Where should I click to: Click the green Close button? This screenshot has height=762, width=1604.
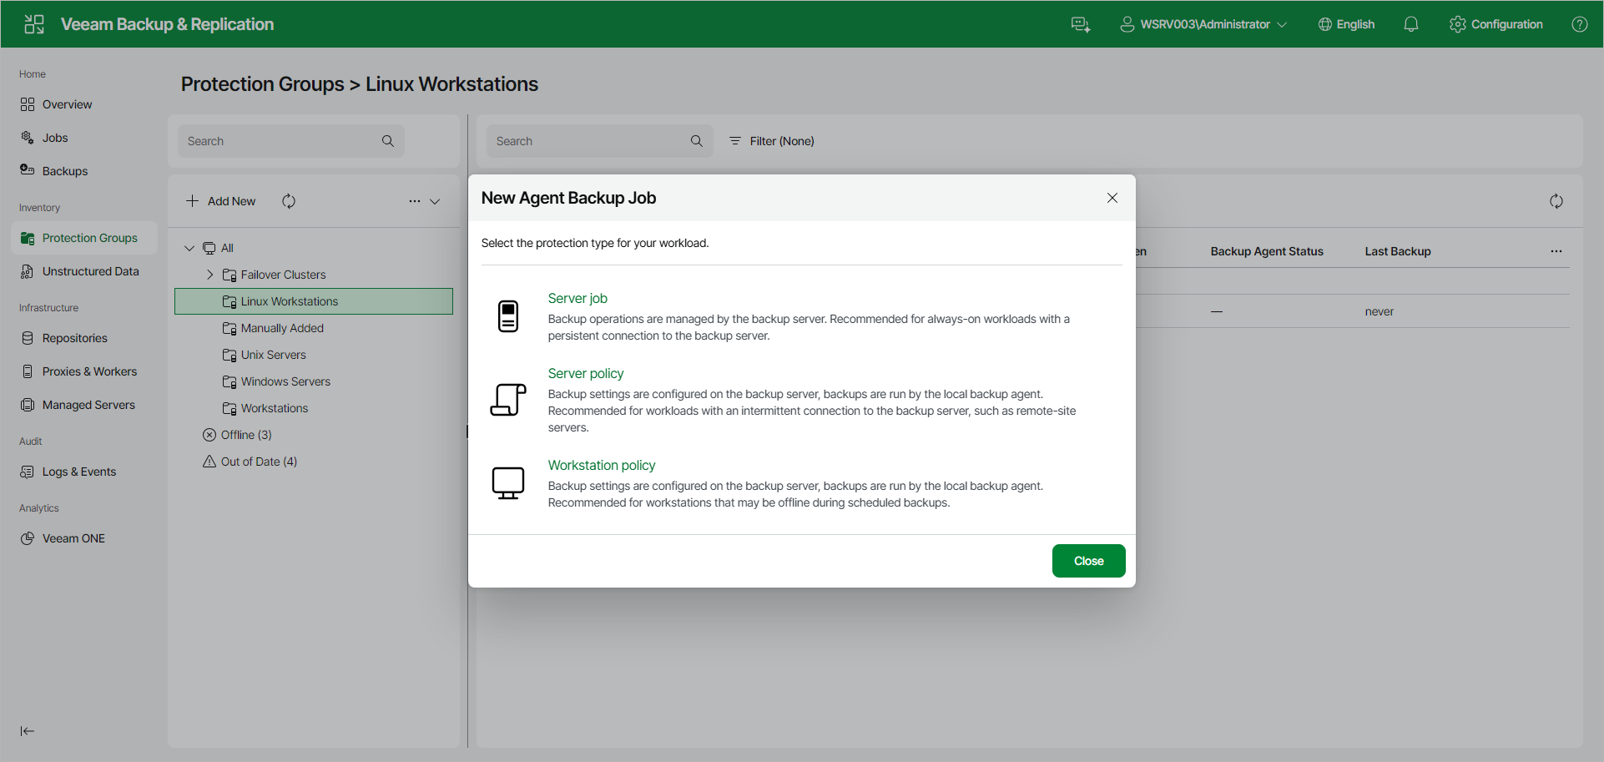[1089, 561]
